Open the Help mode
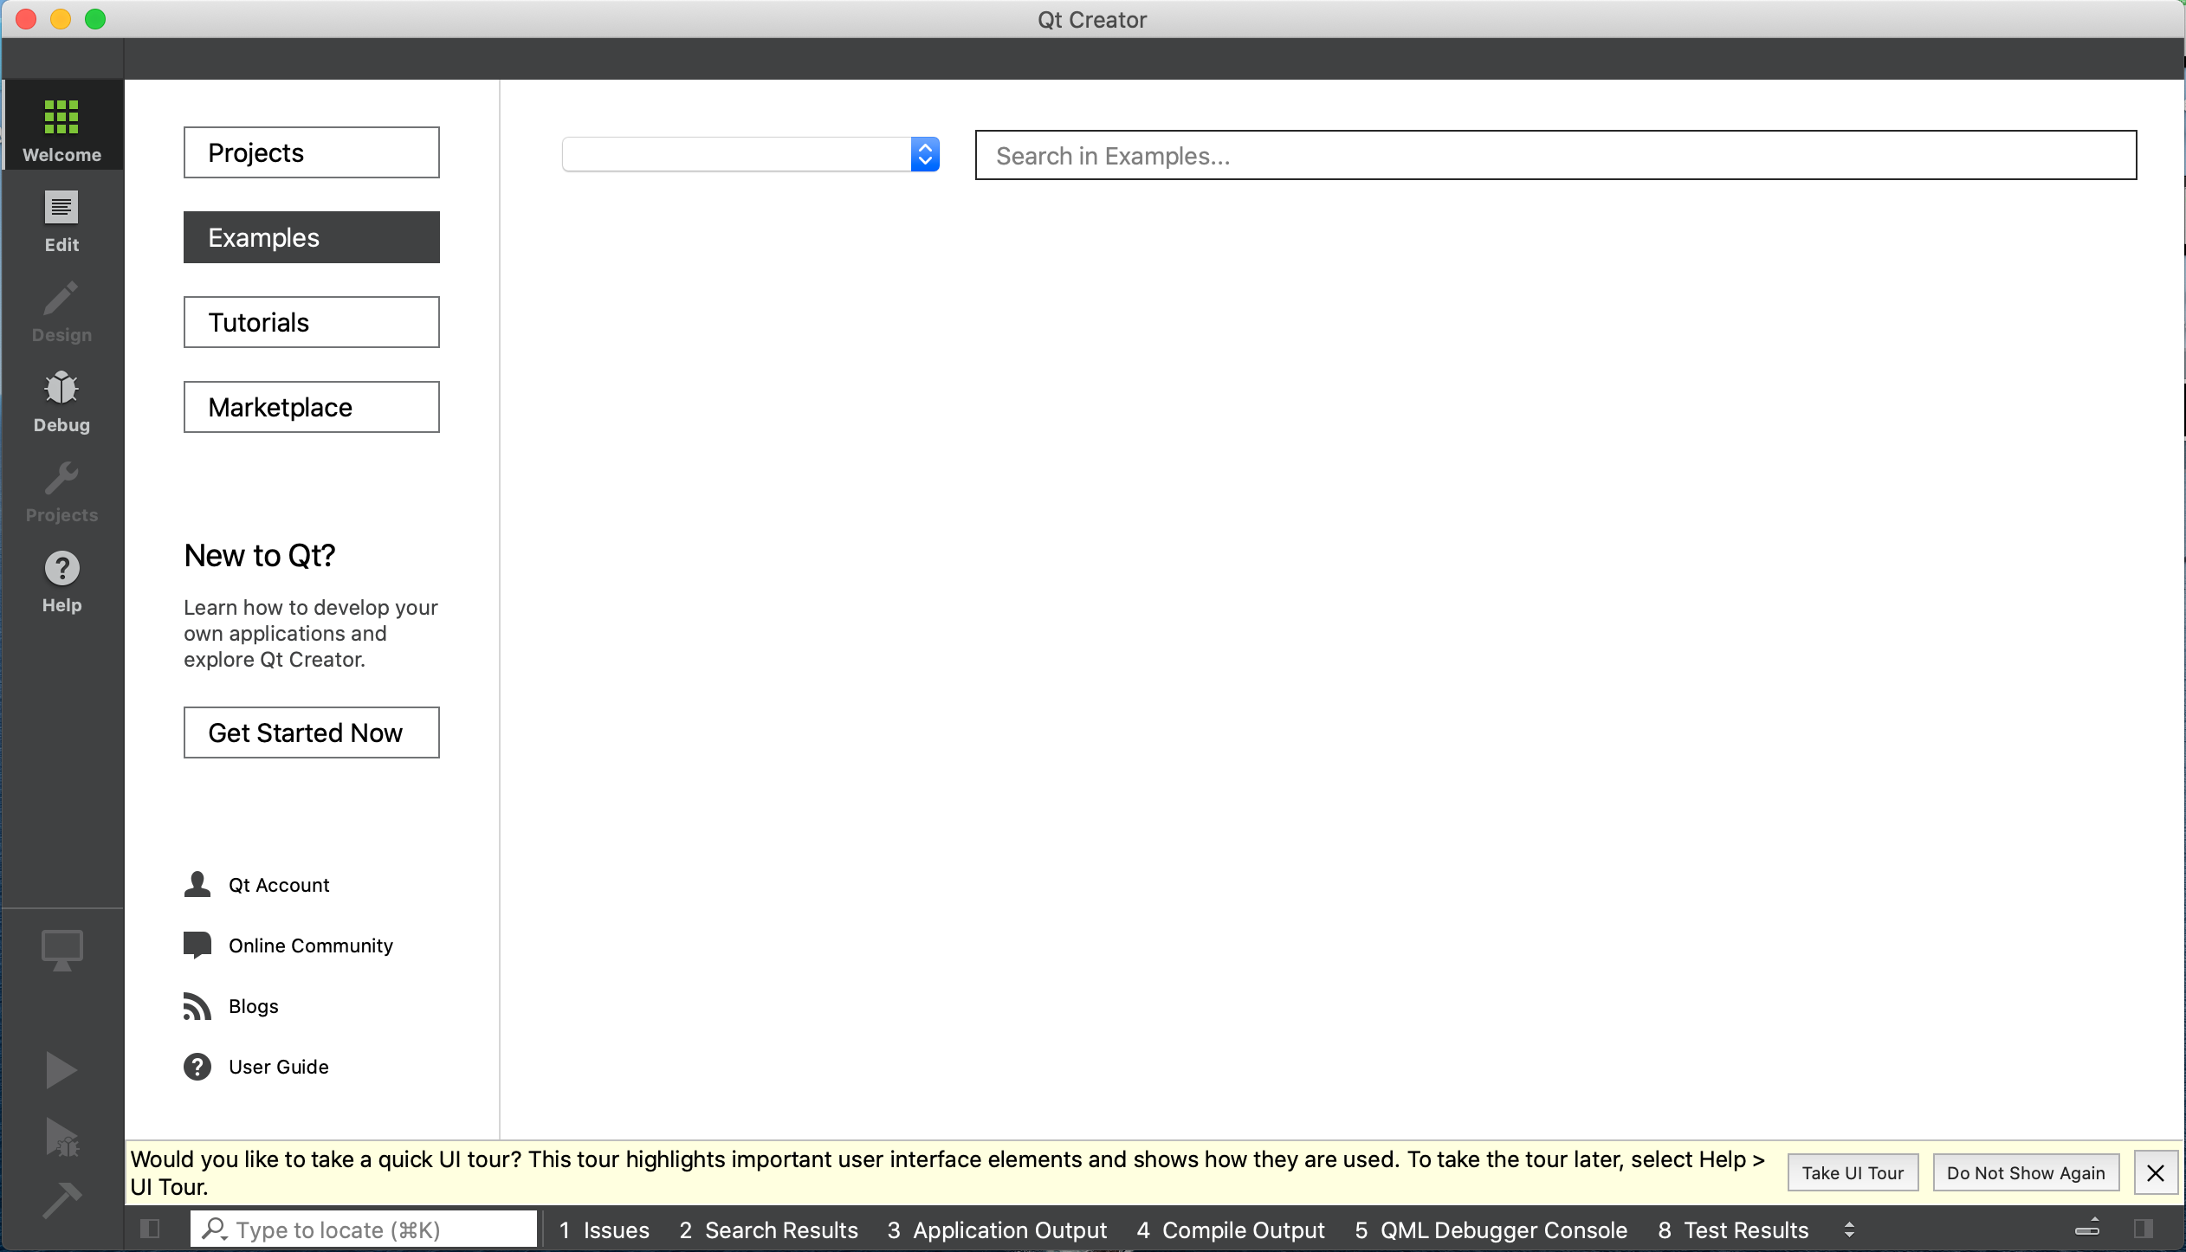Screen dimensions: 2186x1252 61,580
